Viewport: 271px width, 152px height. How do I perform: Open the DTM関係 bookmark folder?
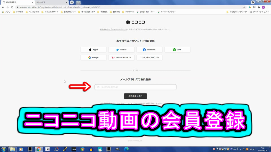[18, 12]
